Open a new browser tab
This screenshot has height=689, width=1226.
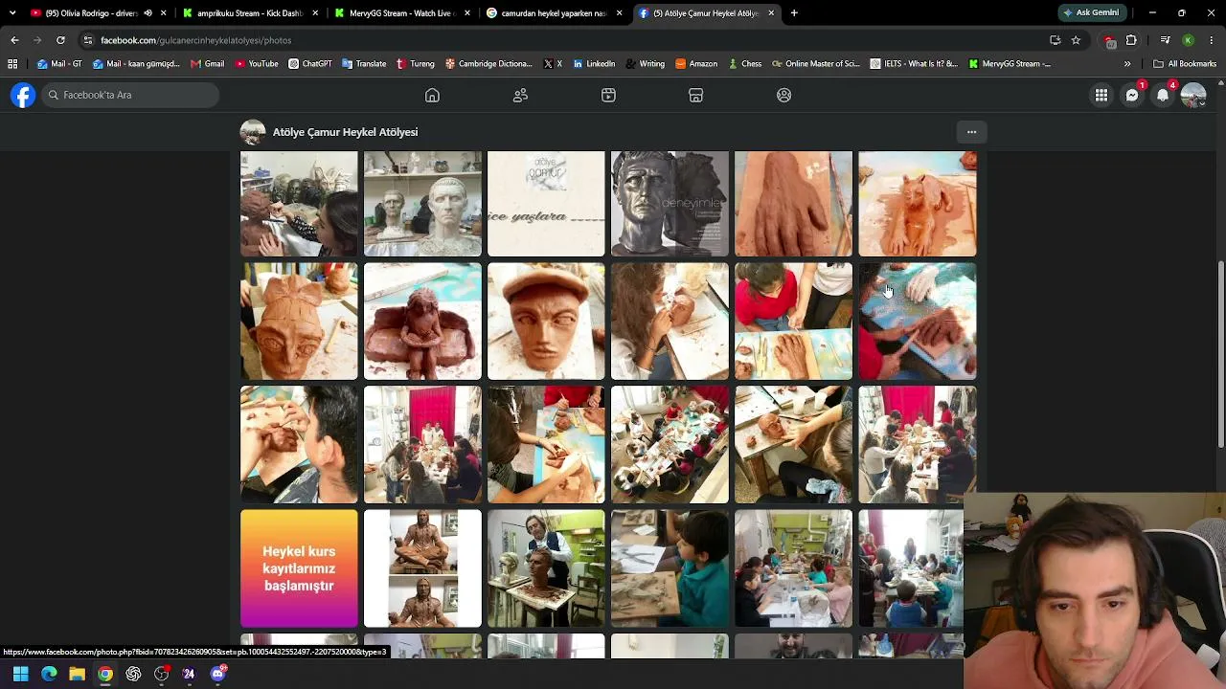pyautogui.click(x=794, y=13)
